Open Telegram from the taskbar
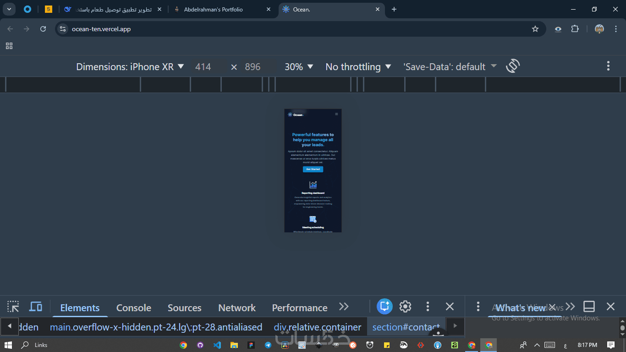 [268, 345]
